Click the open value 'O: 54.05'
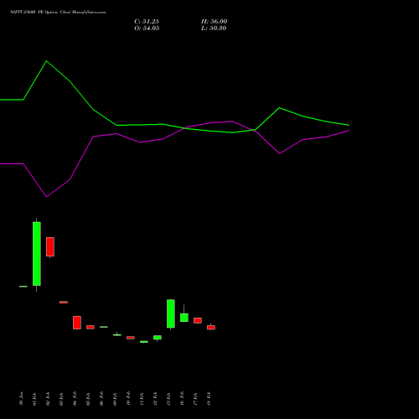This screenshot has width=419, height=419. [x=147, y=28]
